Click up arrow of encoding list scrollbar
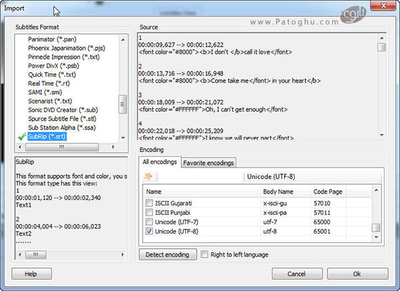The image size is (400, 291). (376, 190)
